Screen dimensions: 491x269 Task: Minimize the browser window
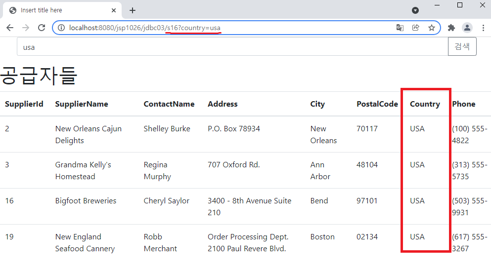point(437,5)
